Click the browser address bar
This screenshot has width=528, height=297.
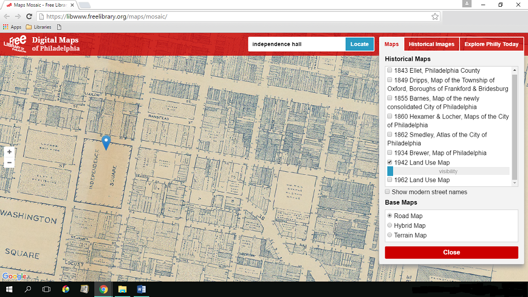238,16
